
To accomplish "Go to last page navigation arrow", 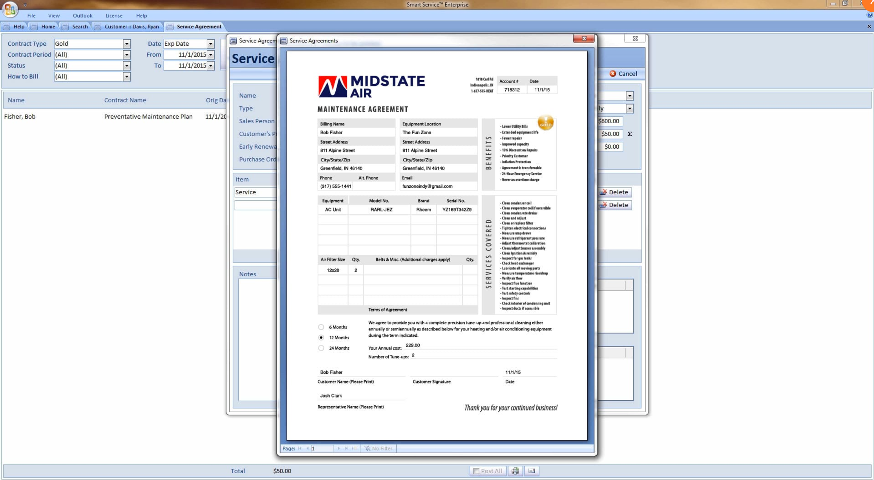I will (x=346, y=448).
